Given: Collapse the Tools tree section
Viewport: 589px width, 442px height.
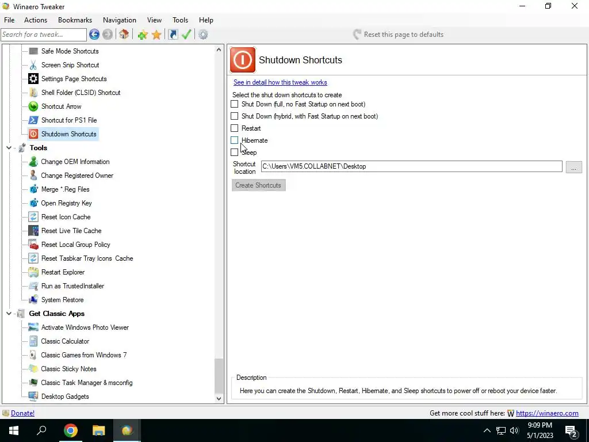Looking at the screenshot, I should click(9, 148).
